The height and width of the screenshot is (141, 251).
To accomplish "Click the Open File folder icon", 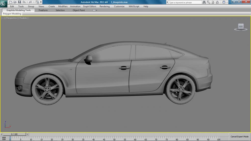I will pyautogui.click(x=15, y=2).
